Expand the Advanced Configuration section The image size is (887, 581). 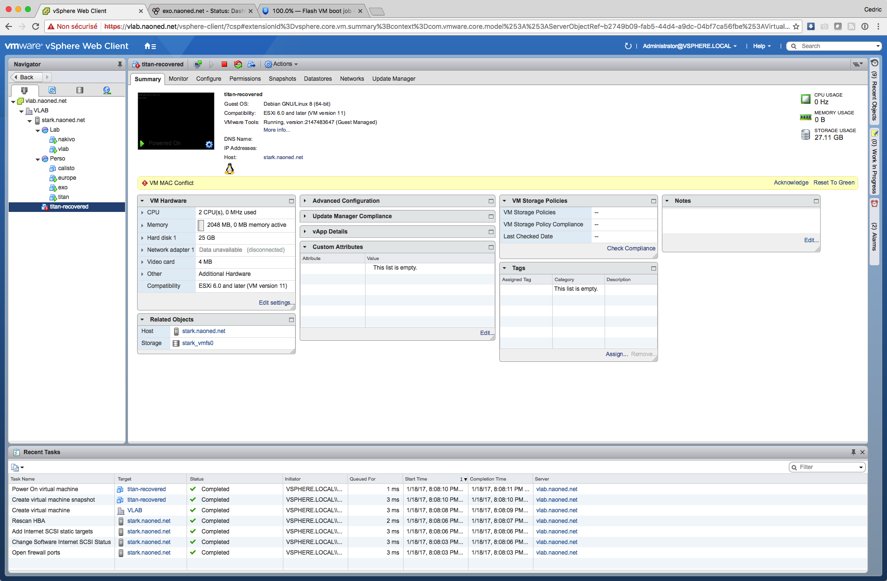(x=305, y=201)
